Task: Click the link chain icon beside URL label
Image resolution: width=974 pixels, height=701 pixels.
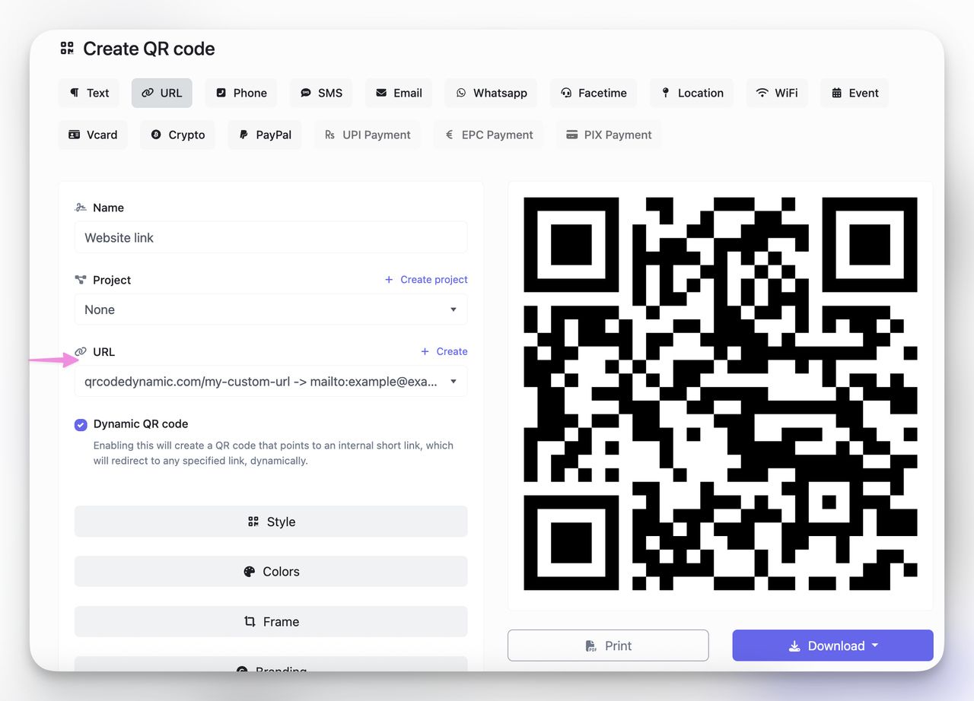Action: [x=81, y=352]
